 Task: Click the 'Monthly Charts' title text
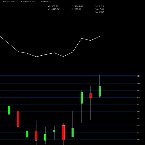(8, 2)
